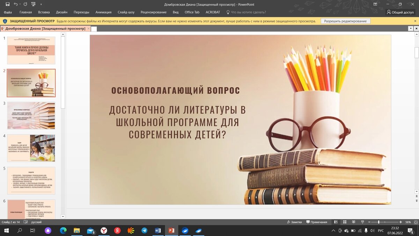Select slide 4 thumbnail Идея with girls reading
Screen dimensions: 419x236
click(x=31, y=148)
